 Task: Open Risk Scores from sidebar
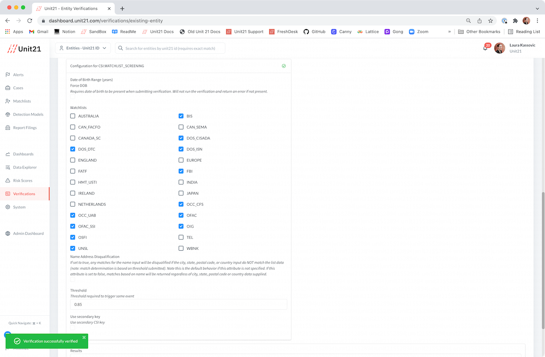pyautogui.click(x=19, y=180)
